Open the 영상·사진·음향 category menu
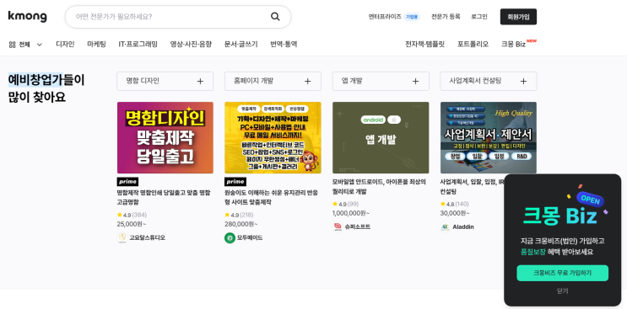The height and width of the screenshot is (309, 627). [x=191, y=45]
